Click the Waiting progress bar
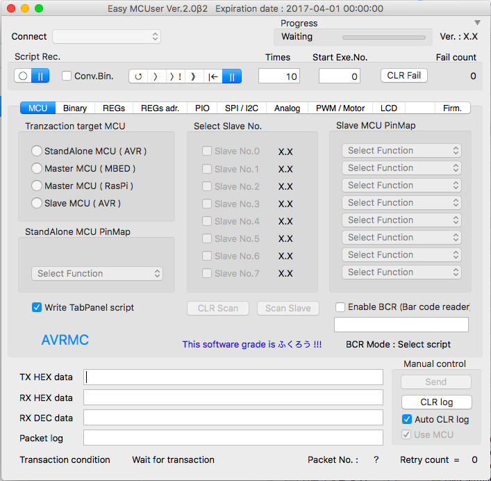The image size is (491, 481). [x=384, y=38]
